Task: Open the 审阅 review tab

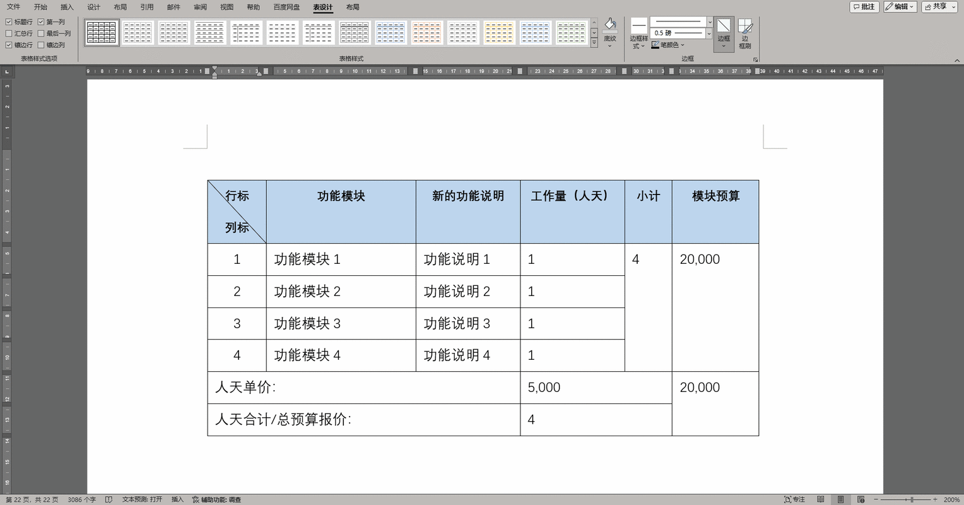Action: click(x=200, y=7)
